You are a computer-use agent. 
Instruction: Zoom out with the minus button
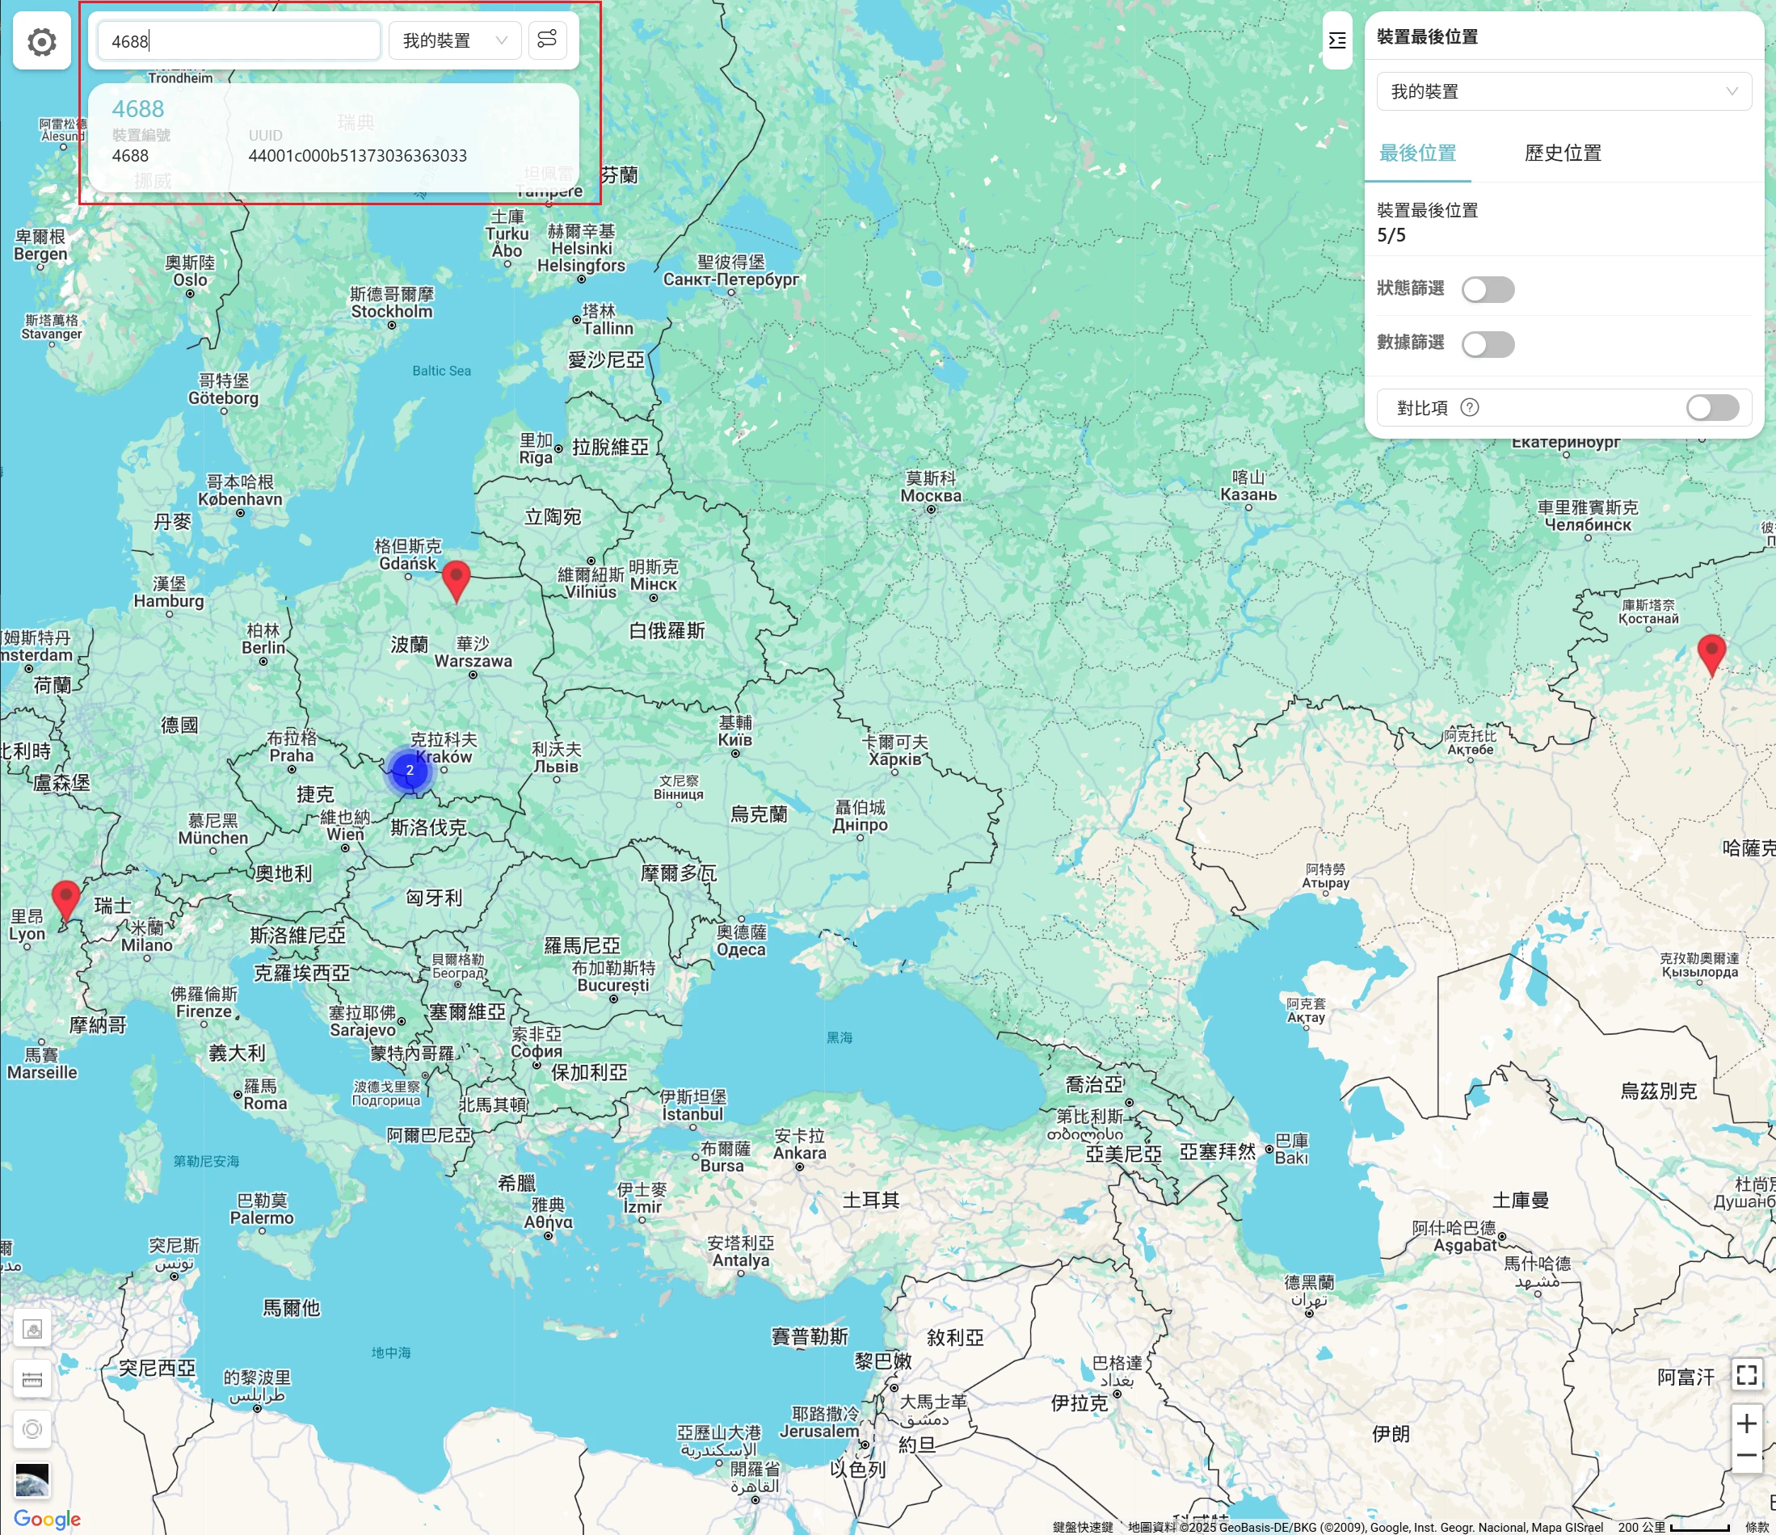tap(1746, 1456)
